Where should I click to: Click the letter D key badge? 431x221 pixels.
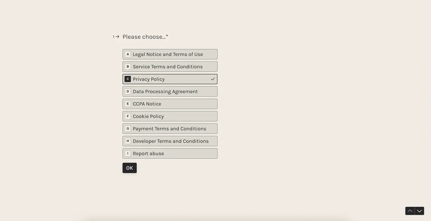click(128, 92)
